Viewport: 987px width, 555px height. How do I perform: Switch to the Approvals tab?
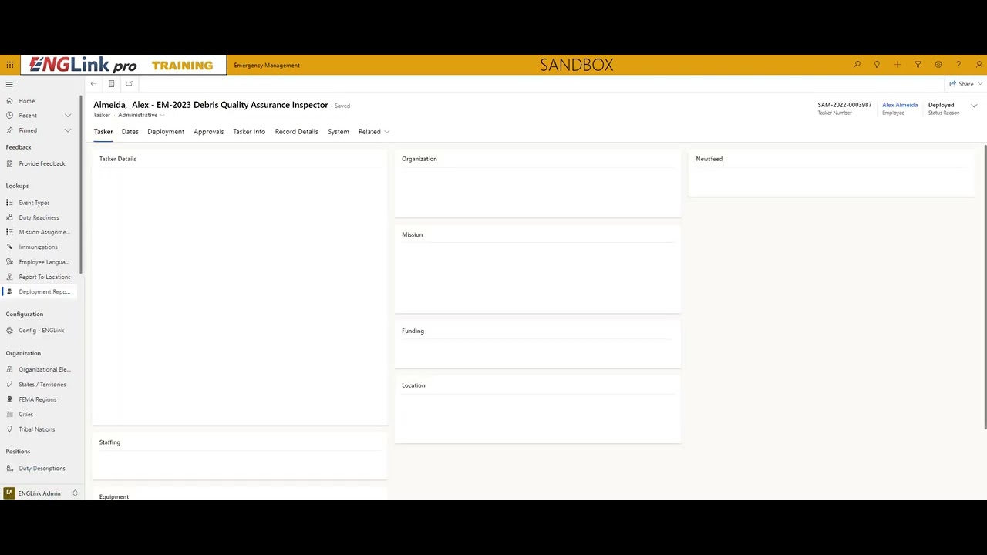click(x=209, y=132)
